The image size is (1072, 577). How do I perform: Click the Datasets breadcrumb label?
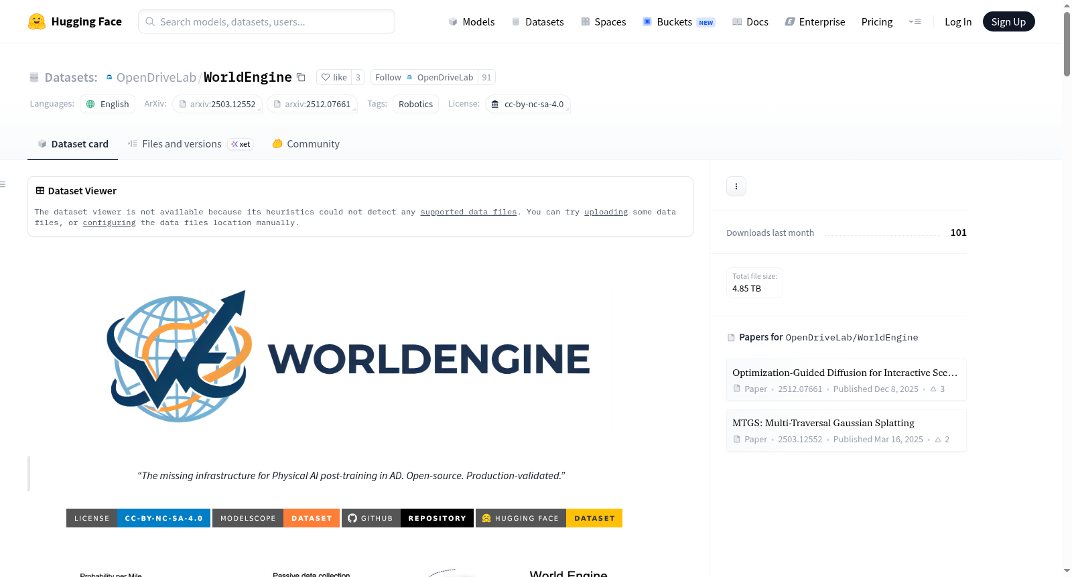71,77
